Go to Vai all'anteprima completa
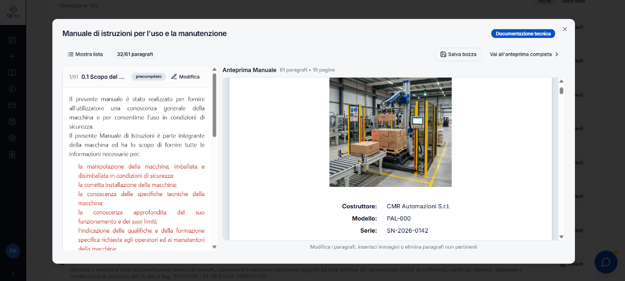 pos(524,54)
